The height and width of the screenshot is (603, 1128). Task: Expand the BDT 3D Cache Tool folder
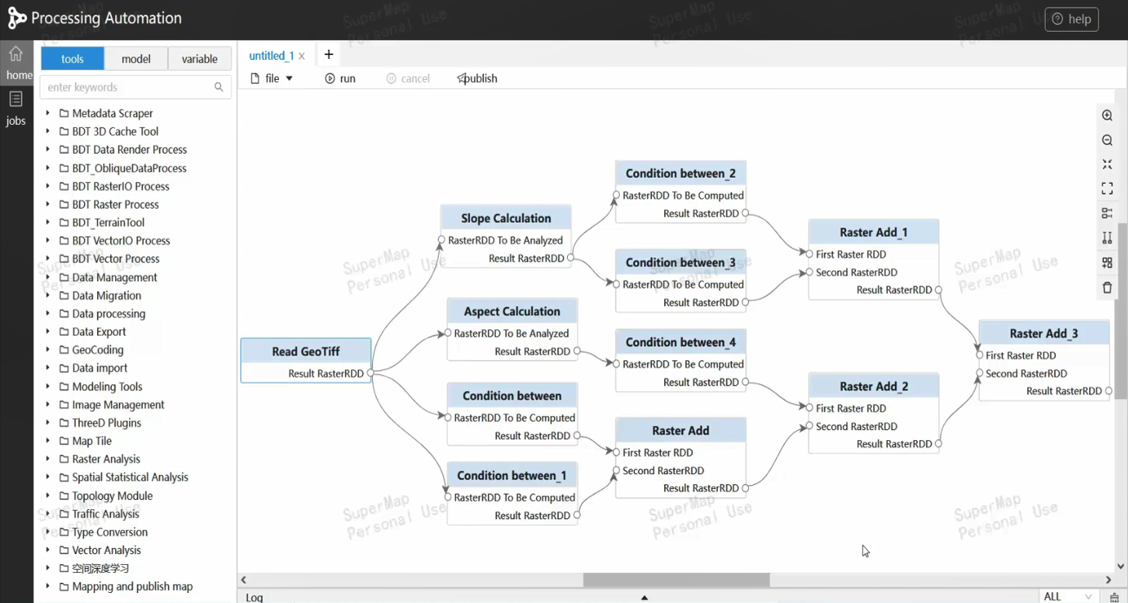click(47, 131)
